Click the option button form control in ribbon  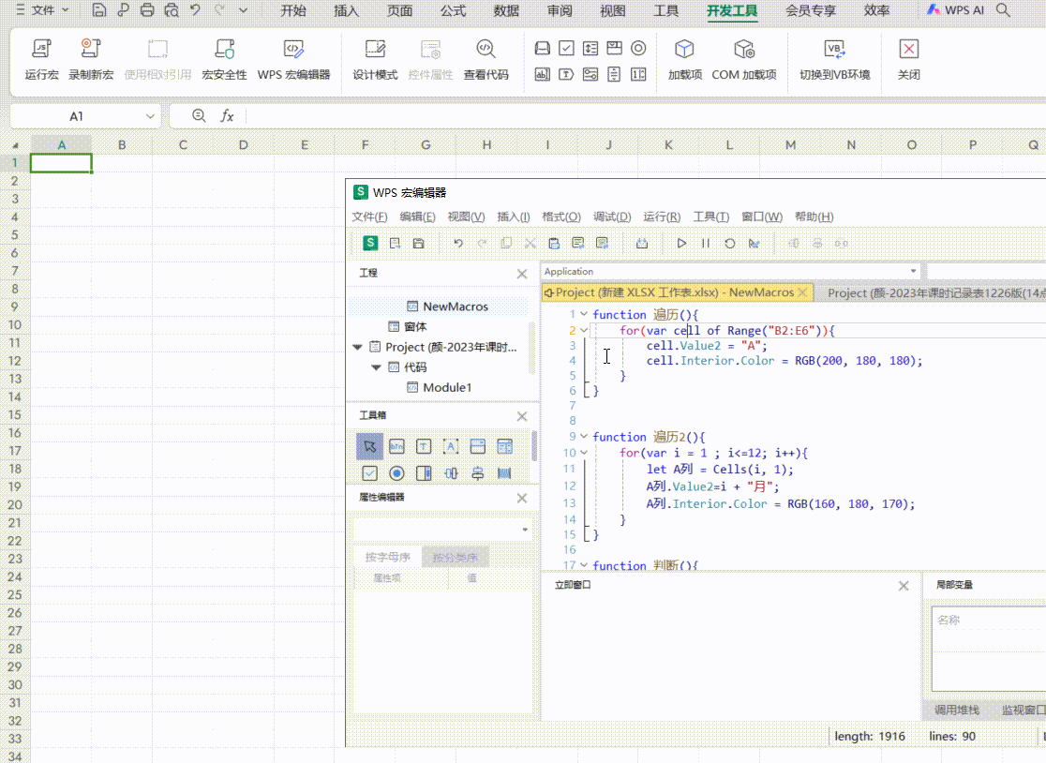(638, 48)
